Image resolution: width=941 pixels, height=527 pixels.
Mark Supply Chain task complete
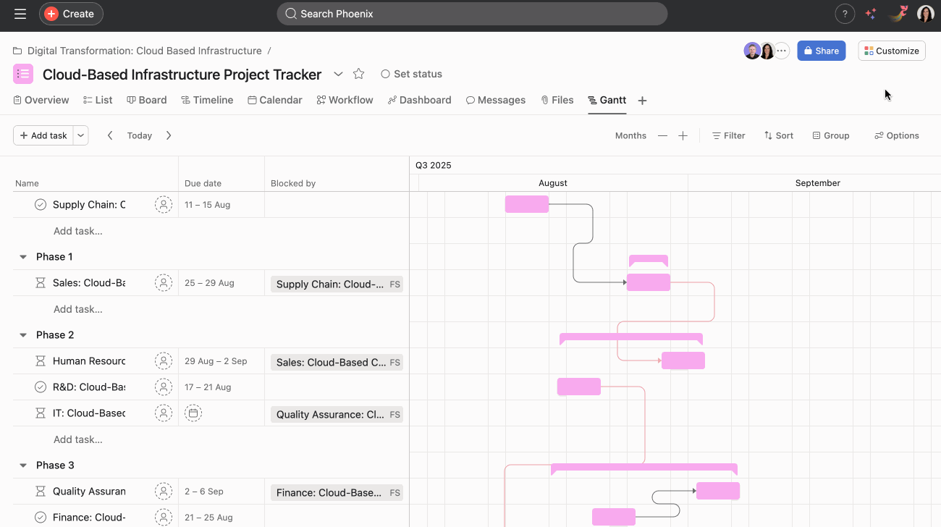click(x=41, y=205)
